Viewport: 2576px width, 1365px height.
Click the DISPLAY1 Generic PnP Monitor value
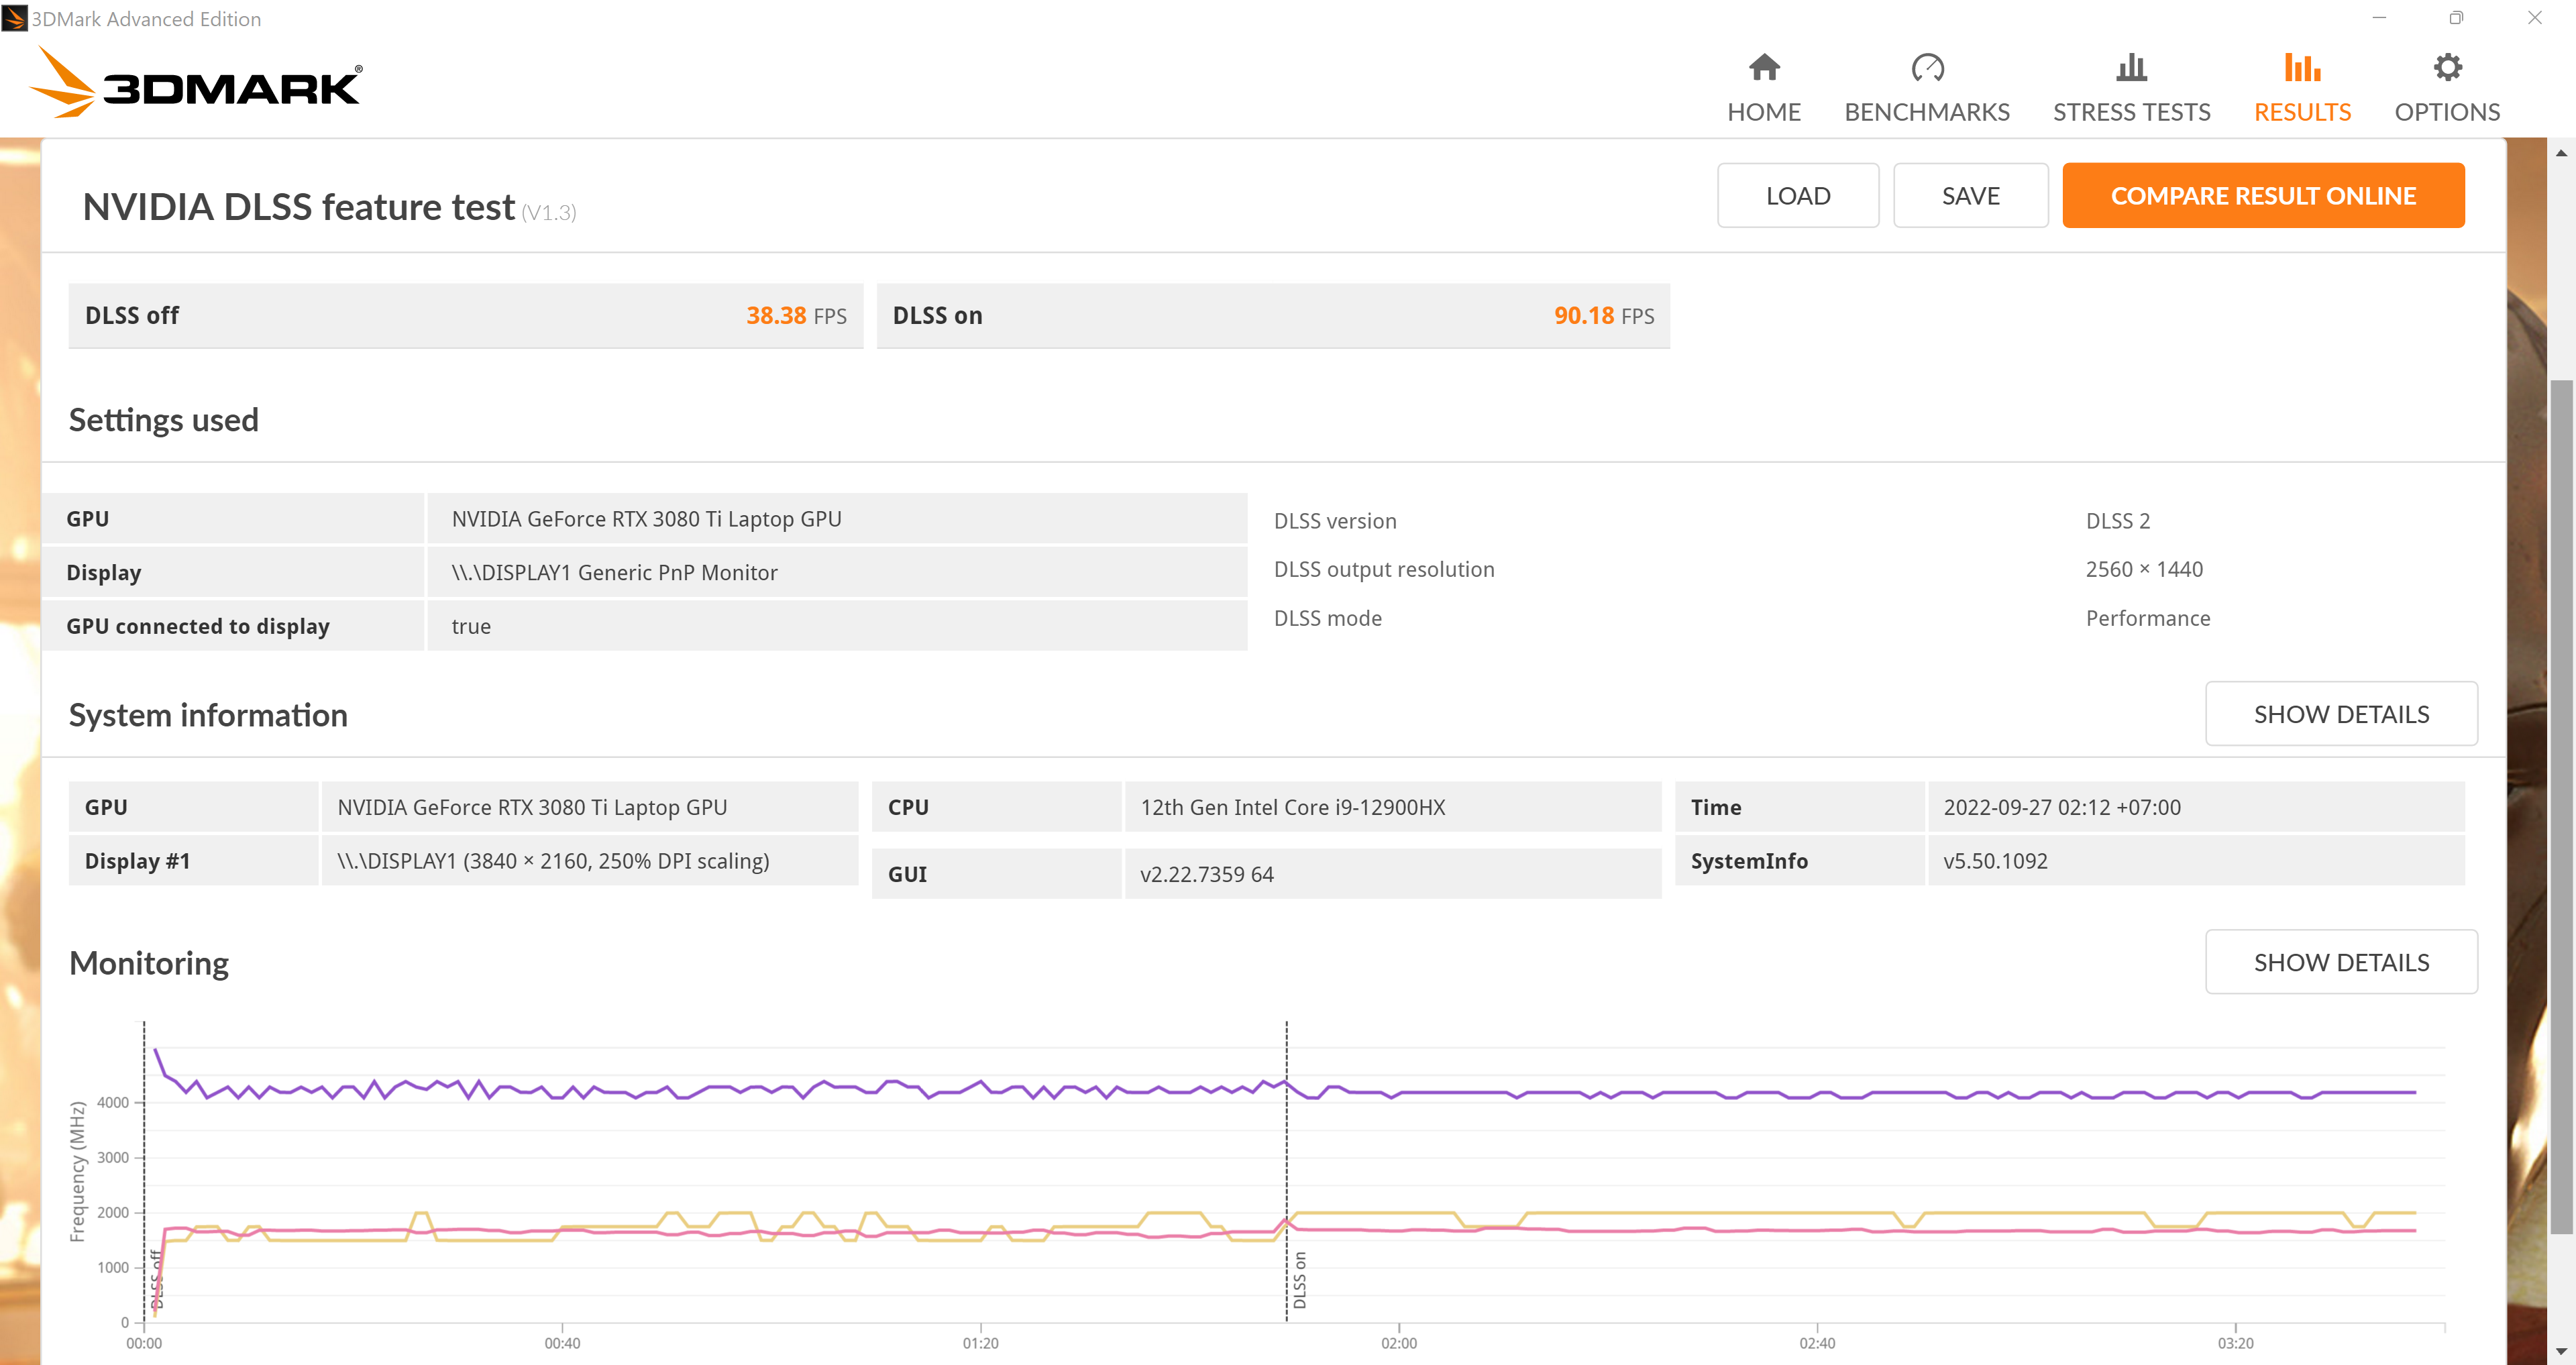pyautogui.click(x=614, y=573)
